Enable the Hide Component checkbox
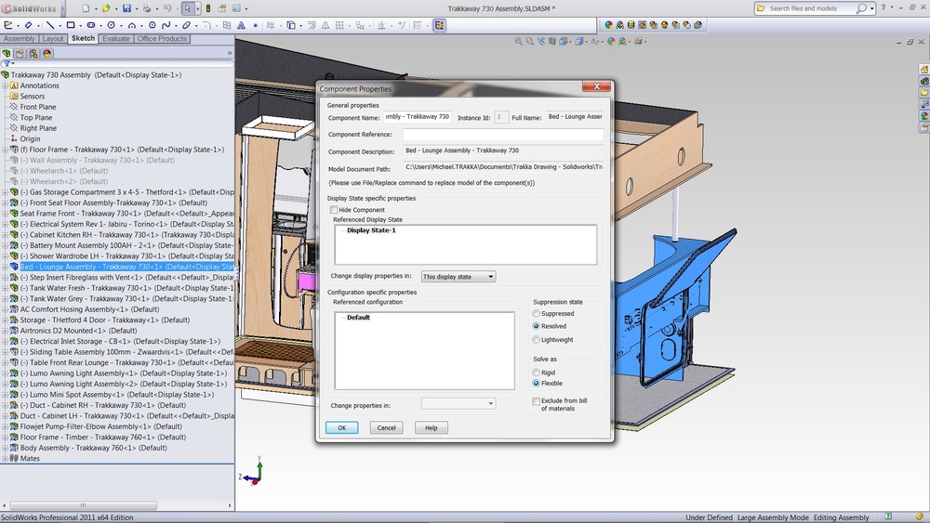Image resolution: width=930 pixels, height=523 pixels. click(x=334, y=210)
